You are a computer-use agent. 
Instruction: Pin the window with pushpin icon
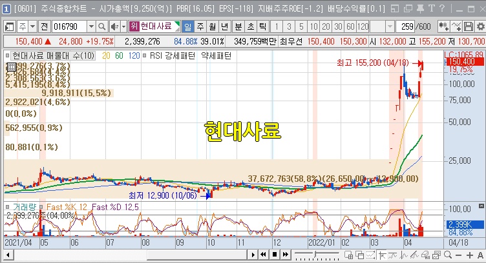click(x=420, y=8)
